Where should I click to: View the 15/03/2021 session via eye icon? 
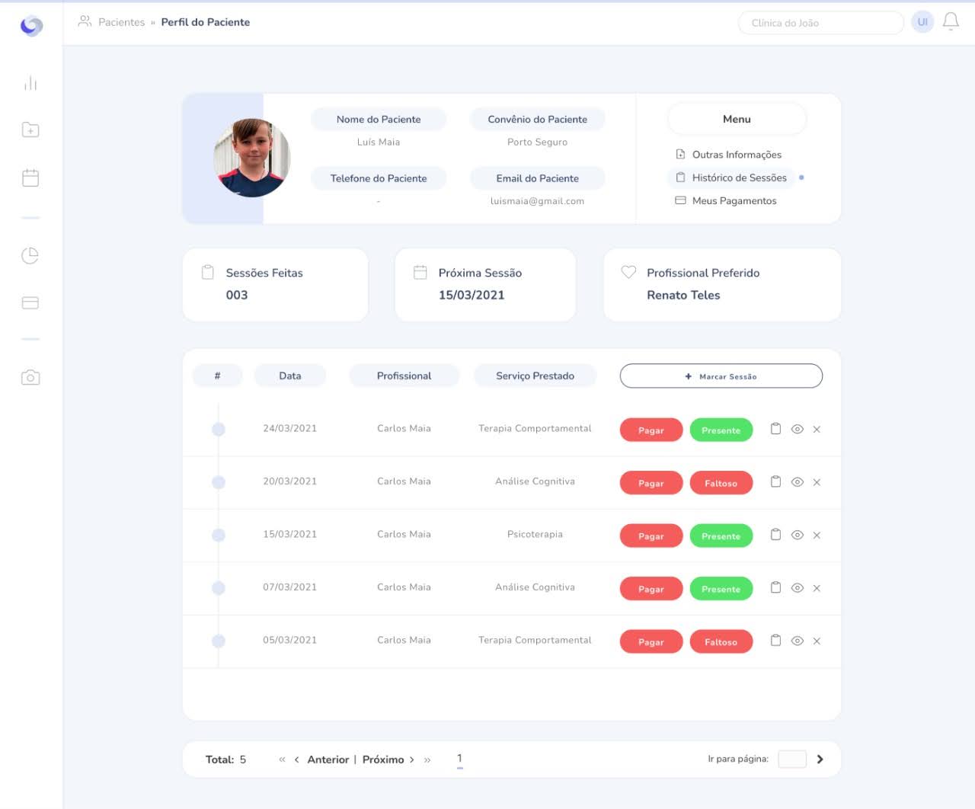tap(798, 536)
